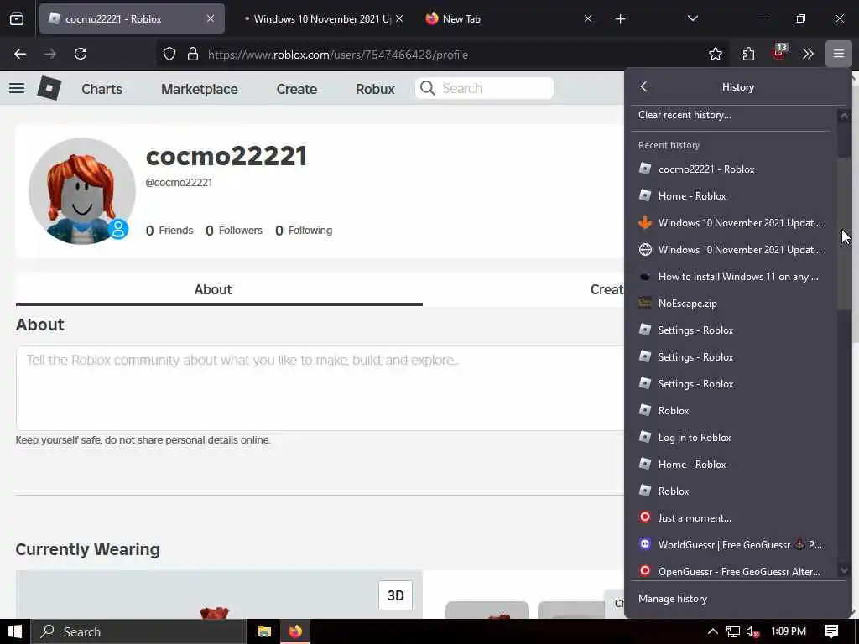The width and height of the screenshot is (859, 644).
Task: Open the 0 Following link
Action: pos(304,231)
